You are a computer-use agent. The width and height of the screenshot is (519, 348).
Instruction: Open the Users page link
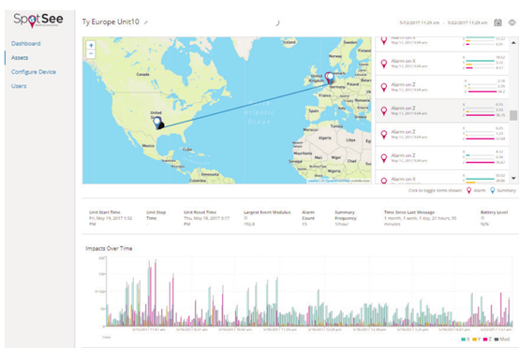(19, 86)
